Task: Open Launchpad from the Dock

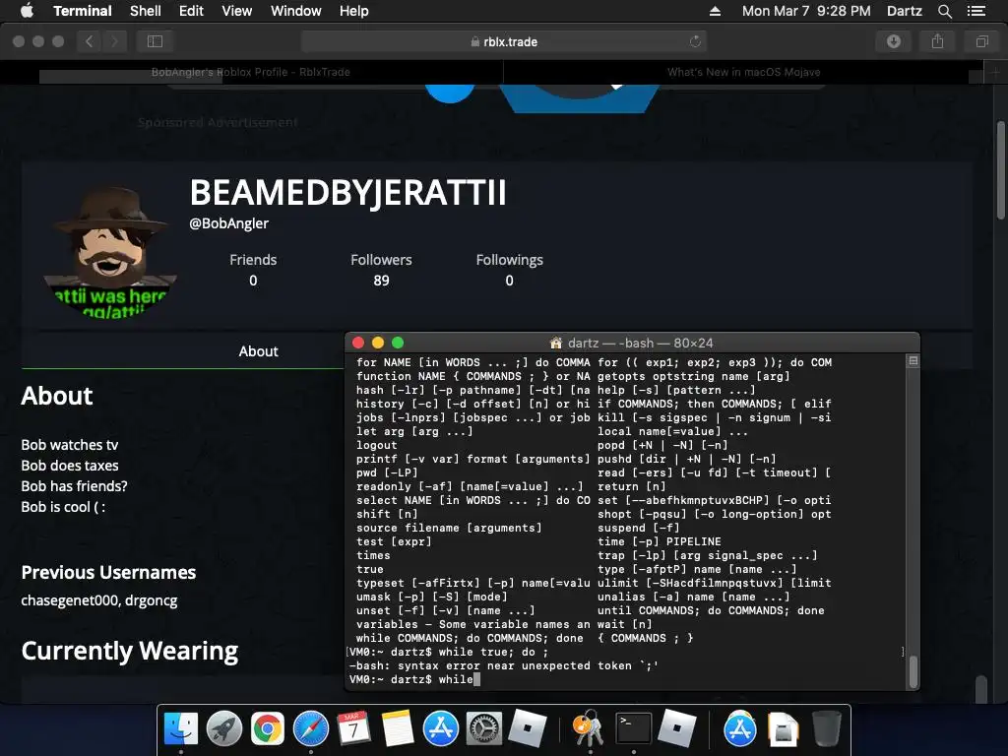Action: pos(224,729)
